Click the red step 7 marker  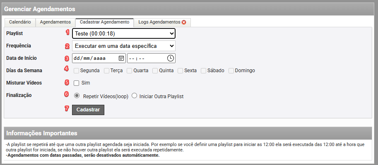click(67, 109)
